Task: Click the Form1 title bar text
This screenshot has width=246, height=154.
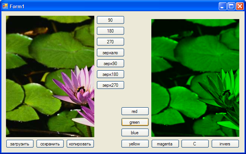Action: point(17,6)
